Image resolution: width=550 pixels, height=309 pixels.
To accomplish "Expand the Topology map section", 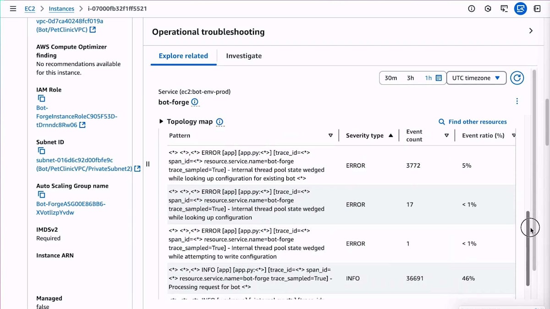I will click(161, 121).
